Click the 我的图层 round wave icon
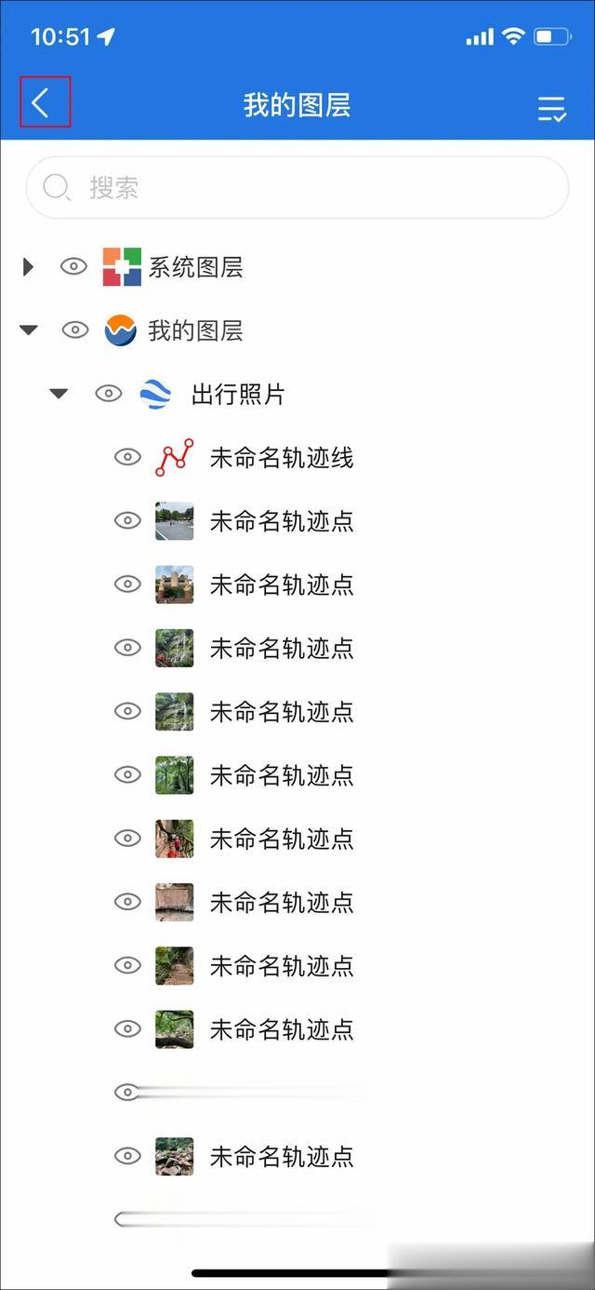 pyautogui.click(x=121, y=330)
